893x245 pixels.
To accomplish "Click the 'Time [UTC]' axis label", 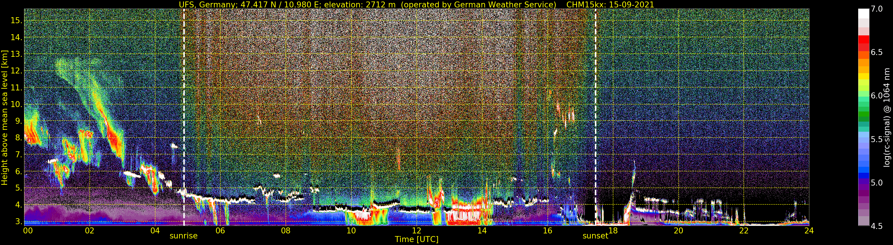I will 416,239.
